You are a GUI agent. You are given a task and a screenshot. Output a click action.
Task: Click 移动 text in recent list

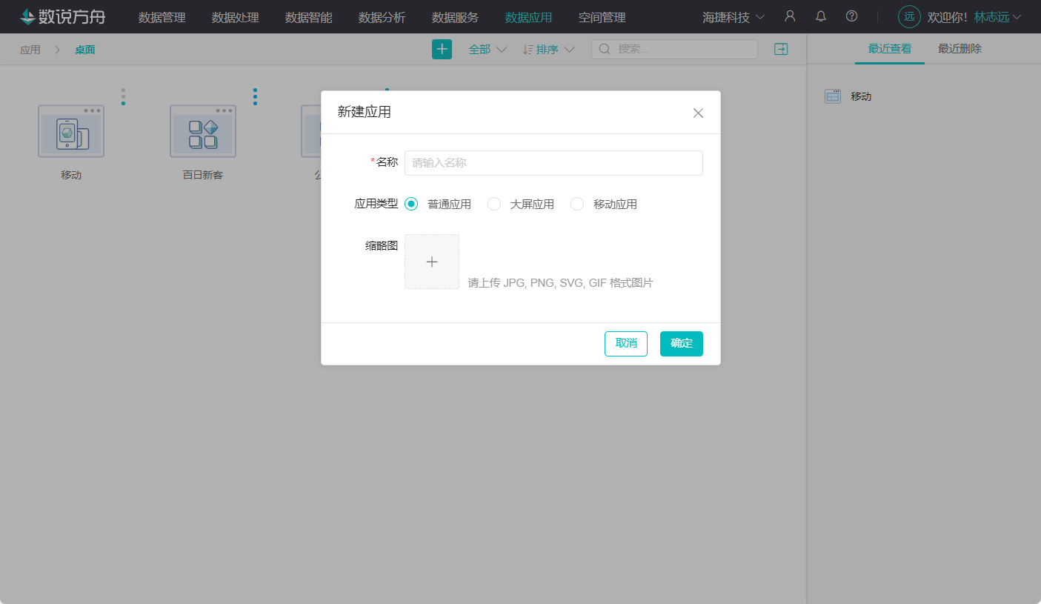coord(861,96)
